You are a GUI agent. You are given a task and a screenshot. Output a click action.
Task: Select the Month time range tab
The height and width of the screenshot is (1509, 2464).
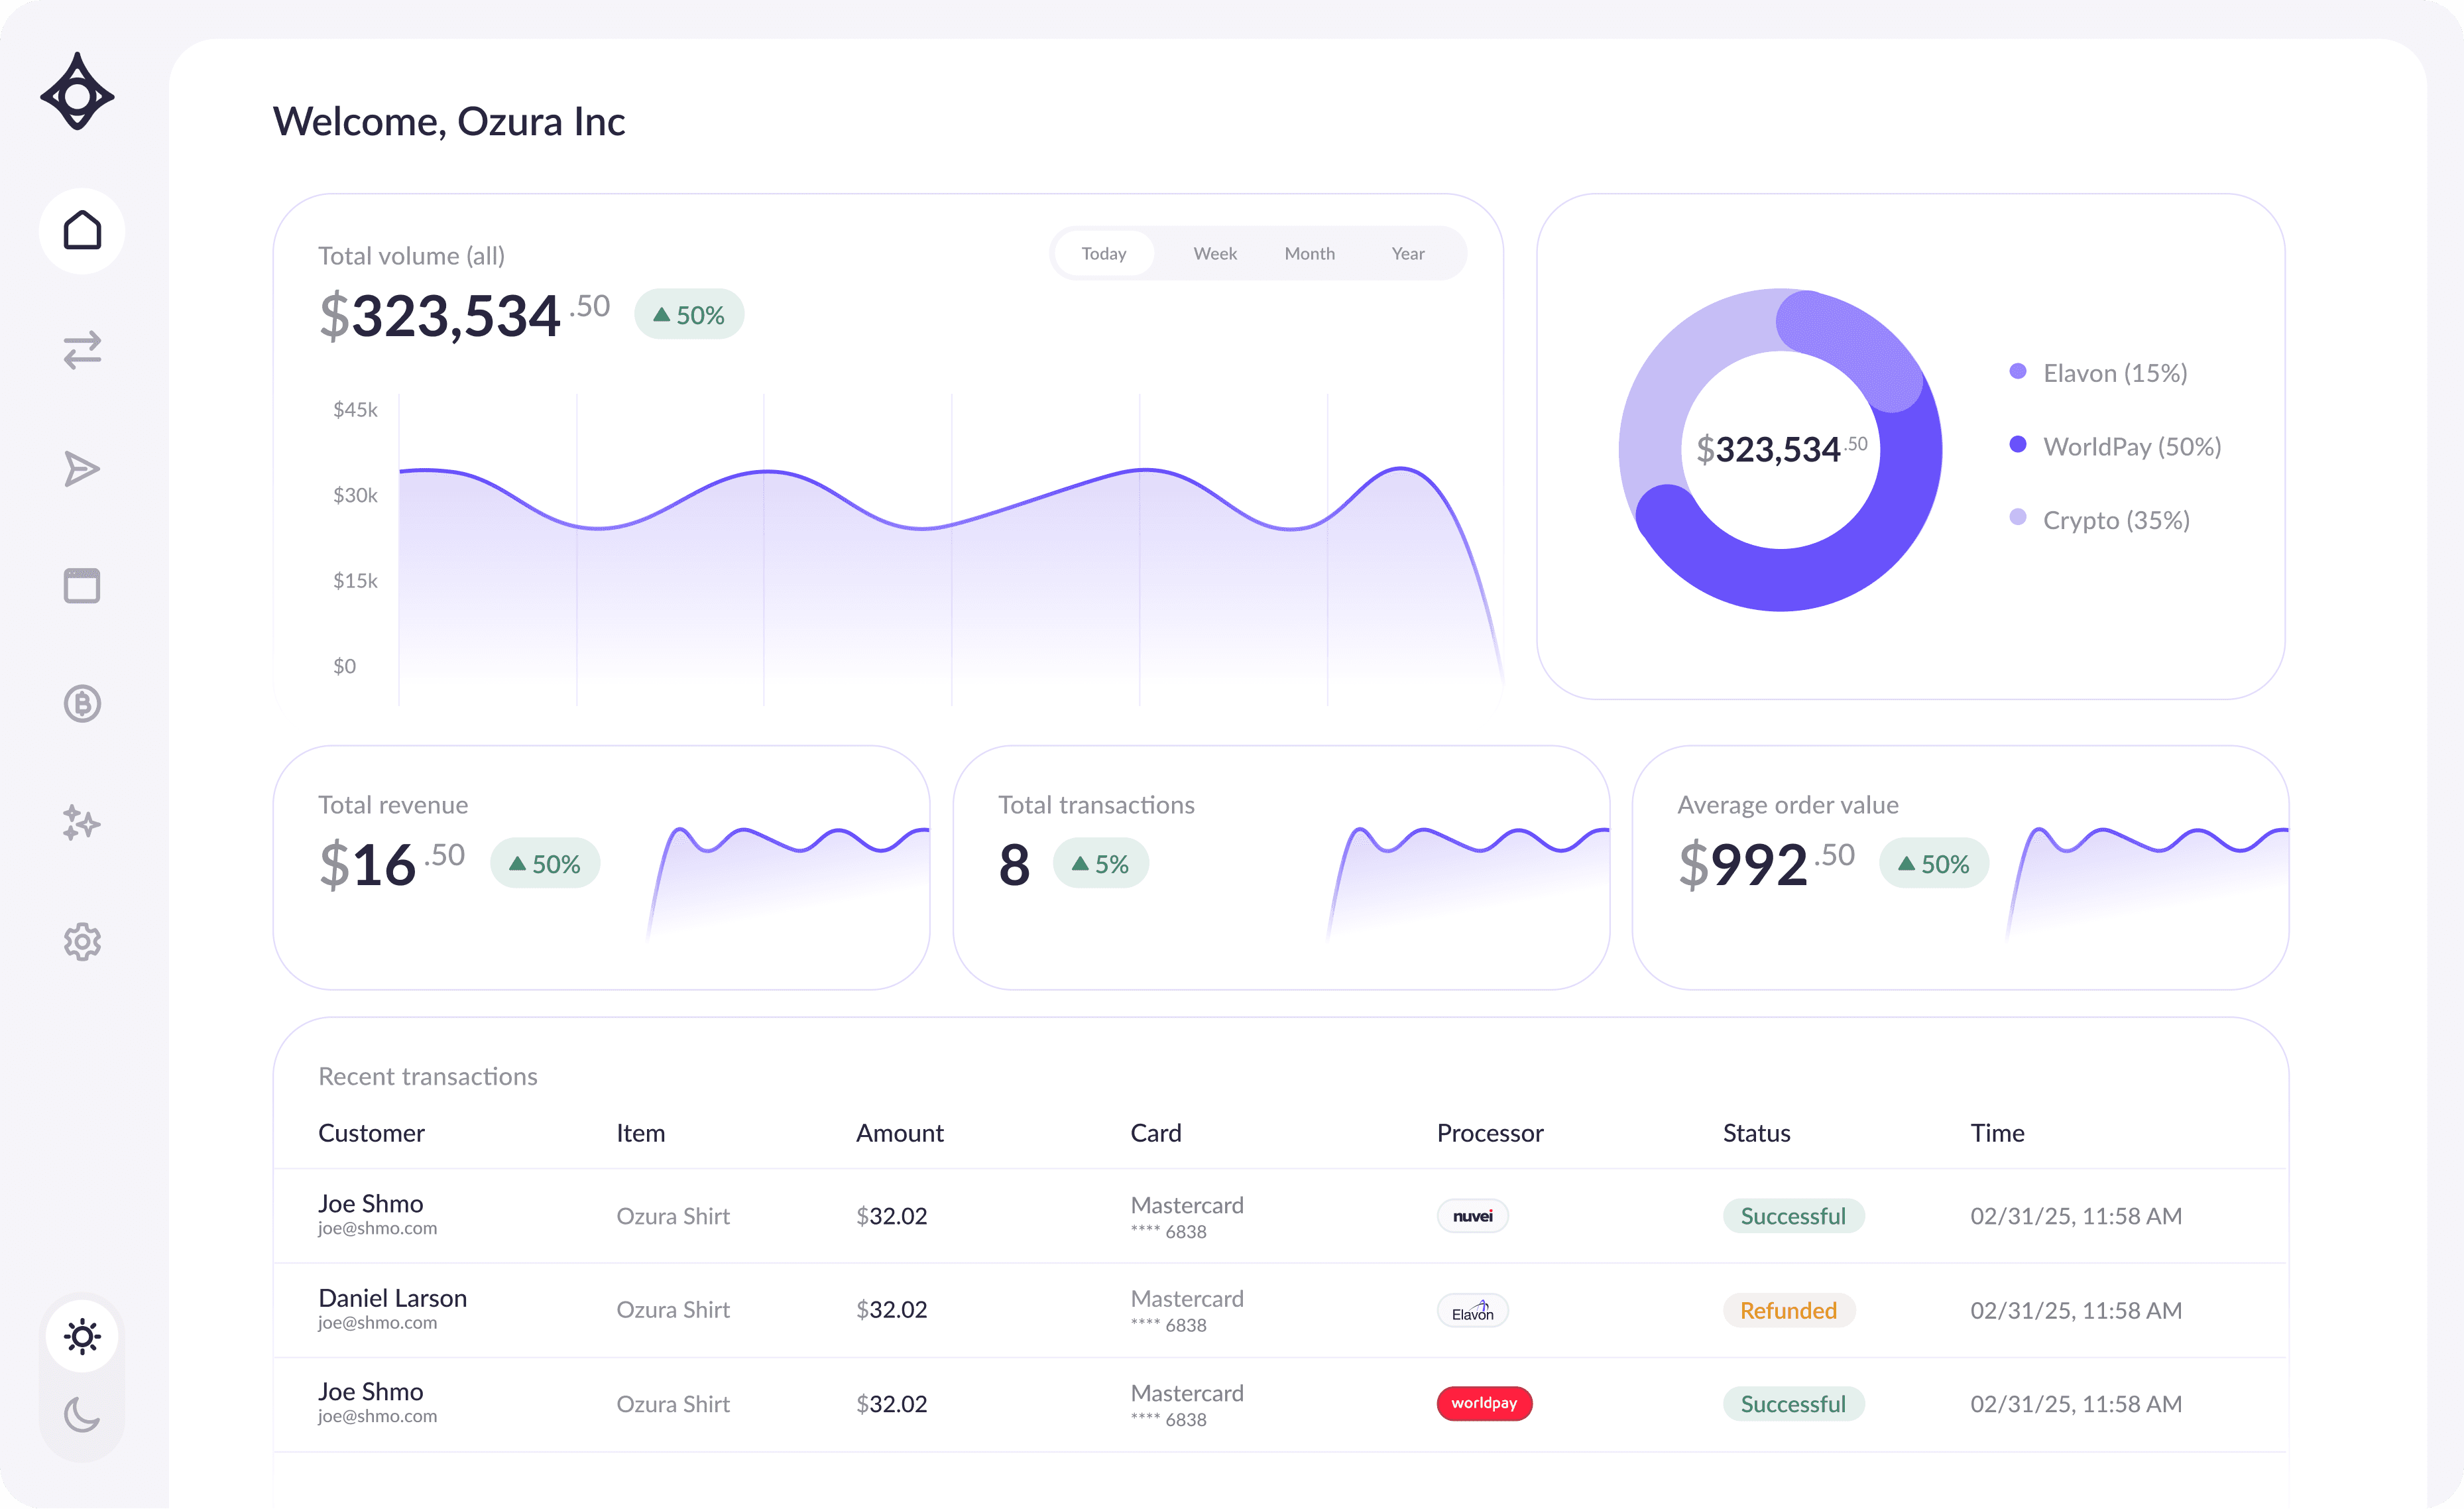pos(1309,254)
